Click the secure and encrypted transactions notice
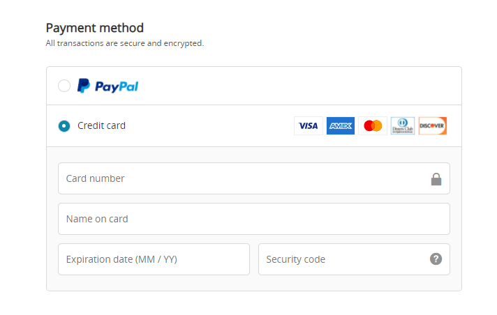Viewport: 497px width, 315px height. [125, 43]
